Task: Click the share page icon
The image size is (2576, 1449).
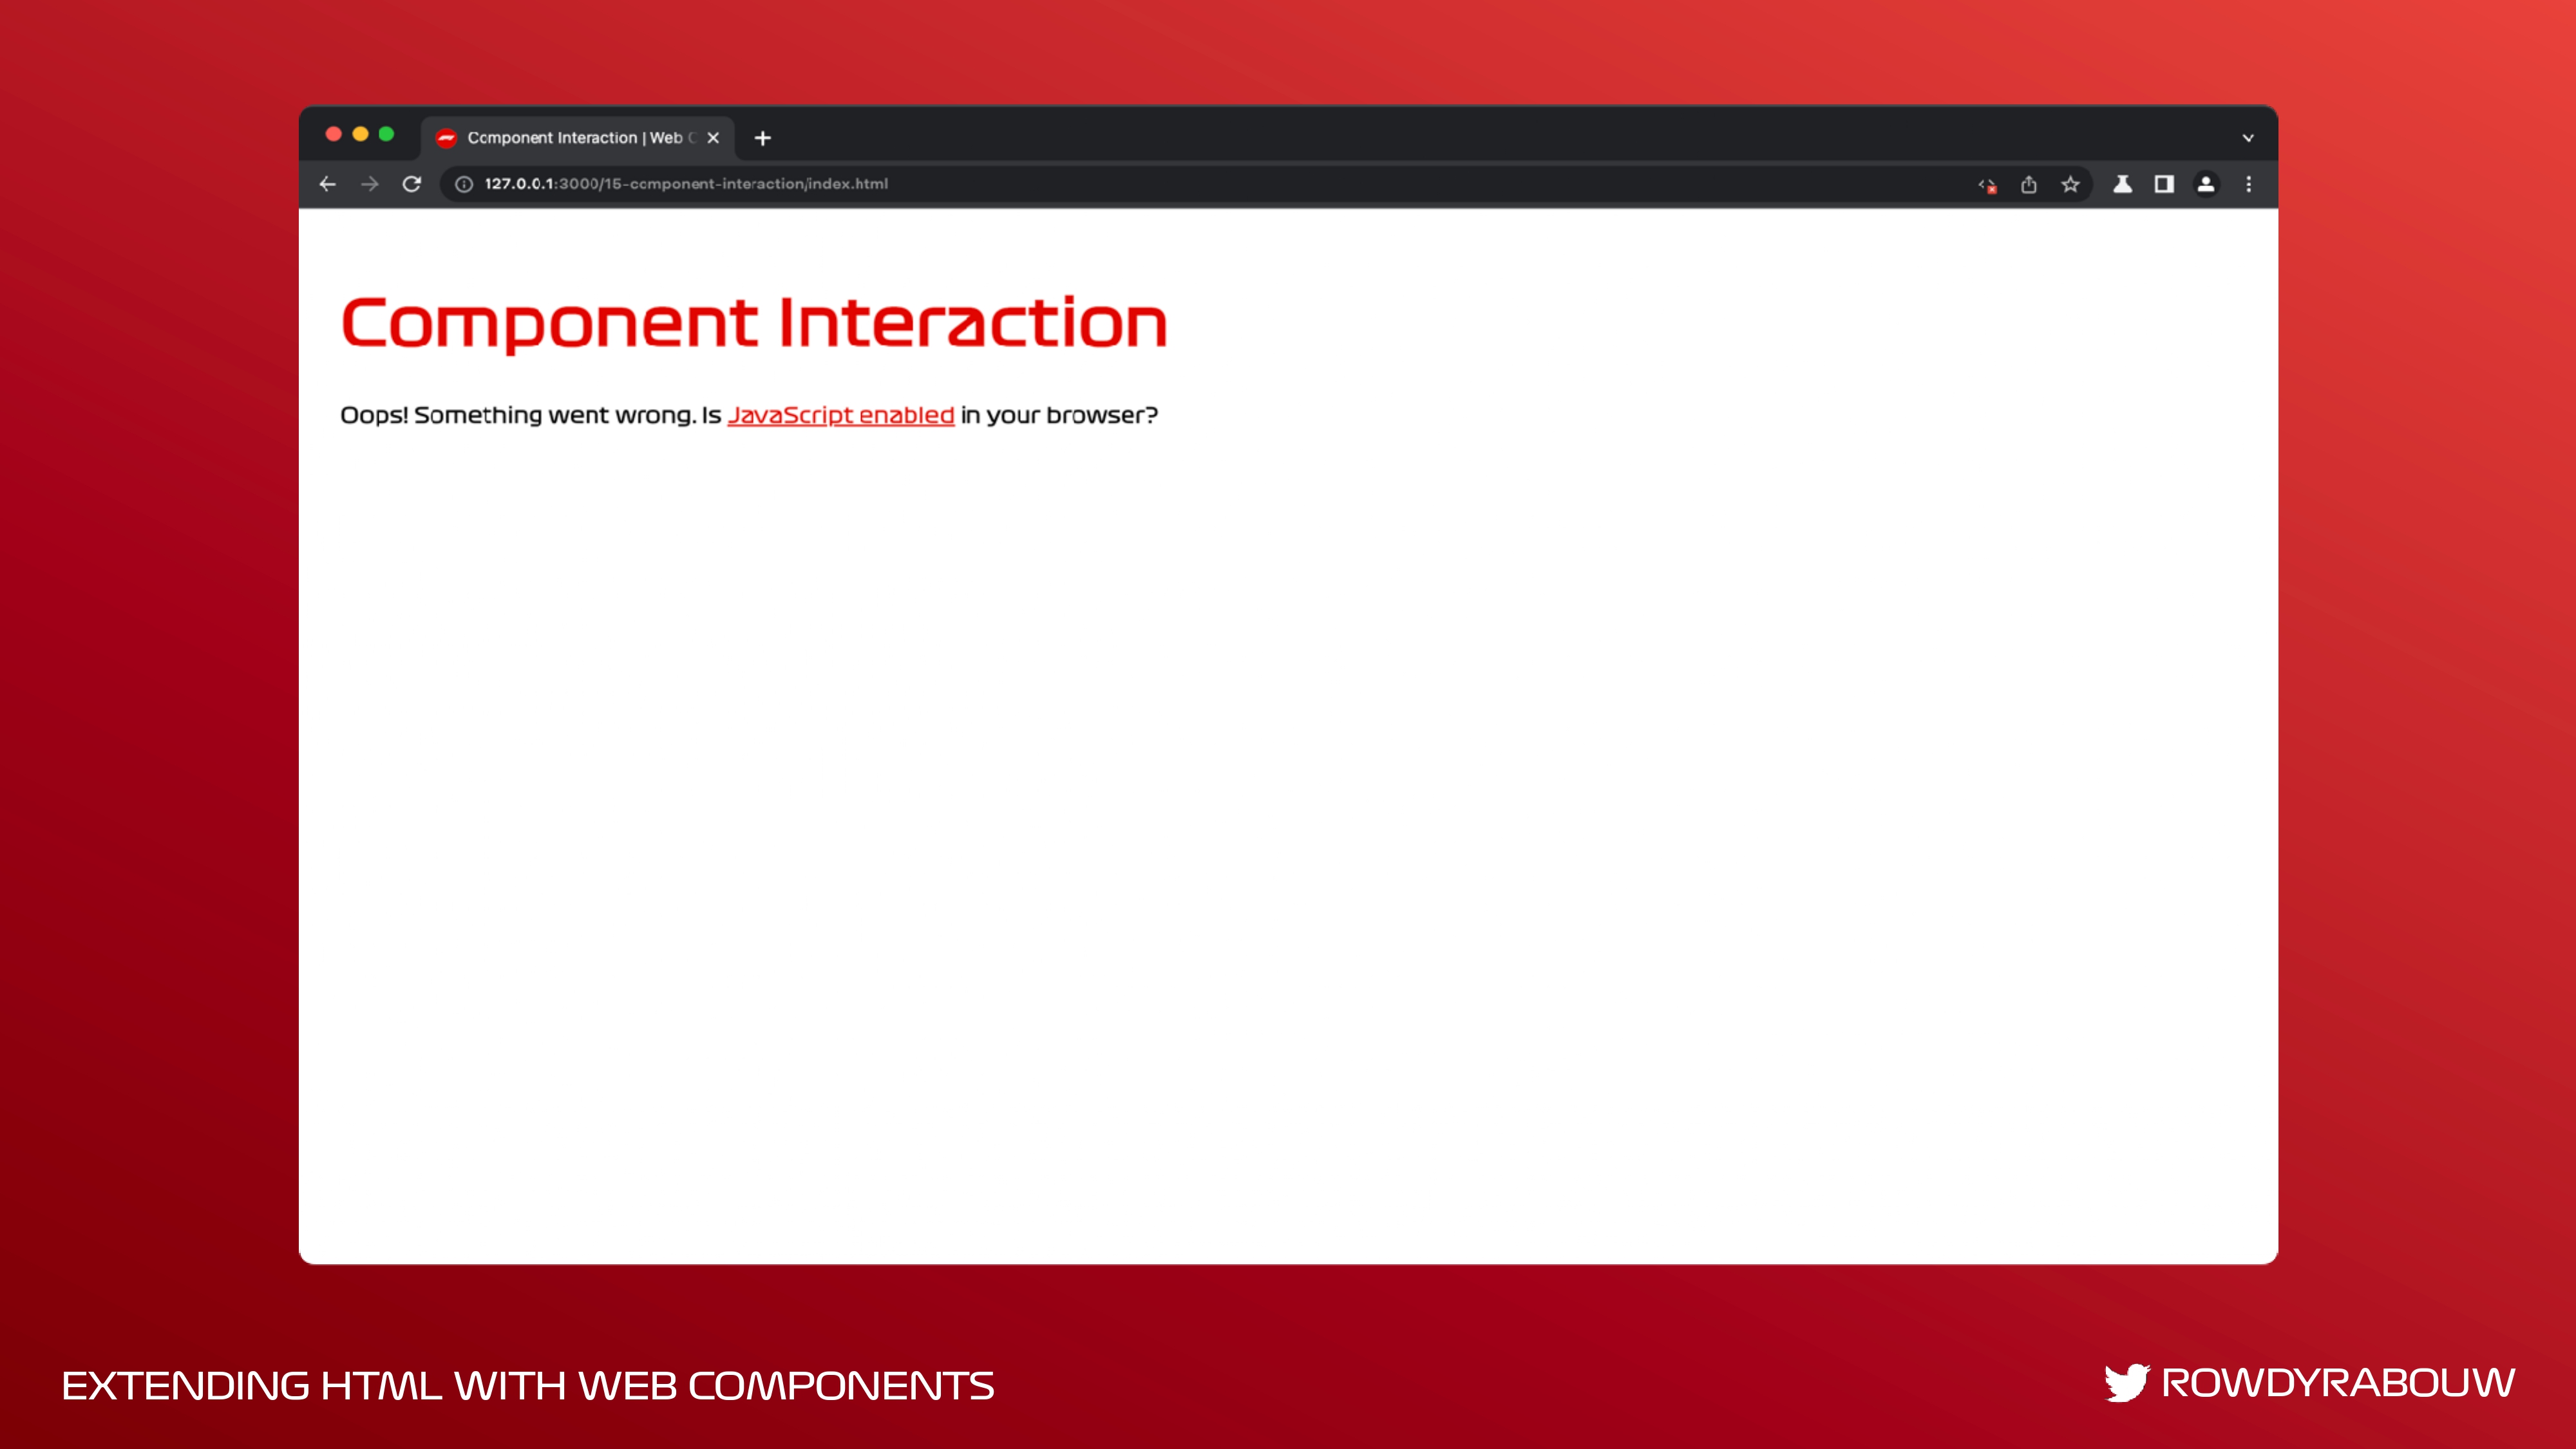Action: click(2028, 184)
